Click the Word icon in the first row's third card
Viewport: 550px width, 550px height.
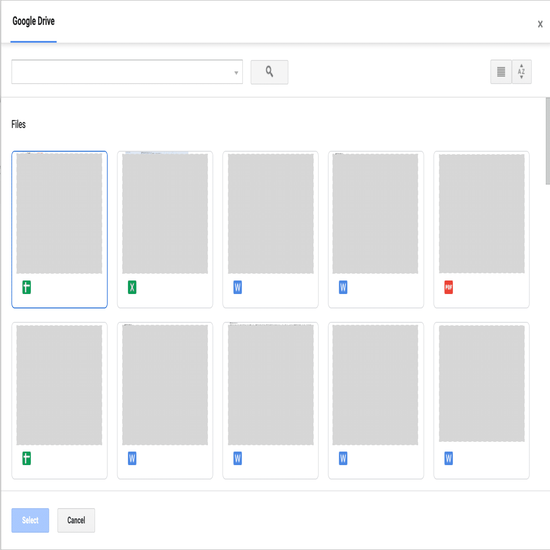(238, 288)
